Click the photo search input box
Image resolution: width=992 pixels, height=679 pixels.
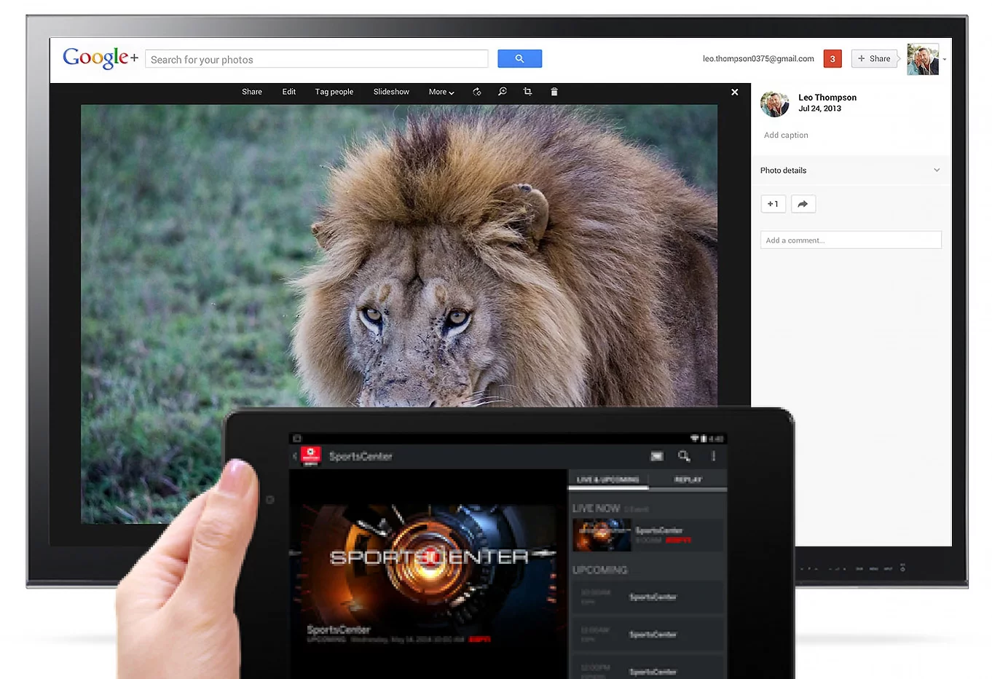coord(316,59)
